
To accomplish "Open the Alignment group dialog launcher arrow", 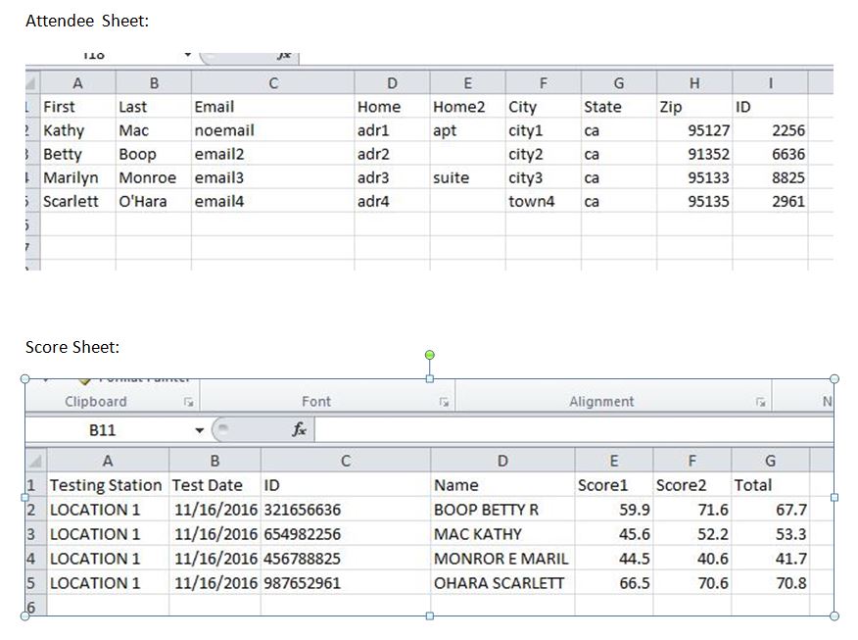I will [x=761, y=401].
